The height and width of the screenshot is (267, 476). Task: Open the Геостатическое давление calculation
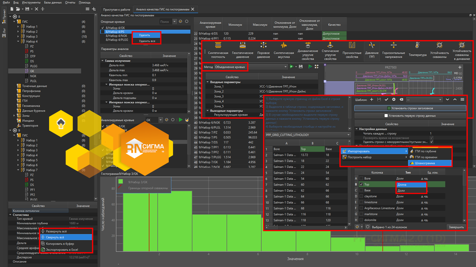[x=243, y=46]
